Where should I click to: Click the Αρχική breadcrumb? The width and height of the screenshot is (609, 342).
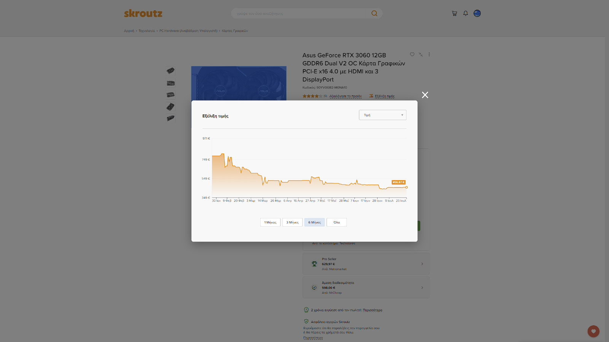129,31
